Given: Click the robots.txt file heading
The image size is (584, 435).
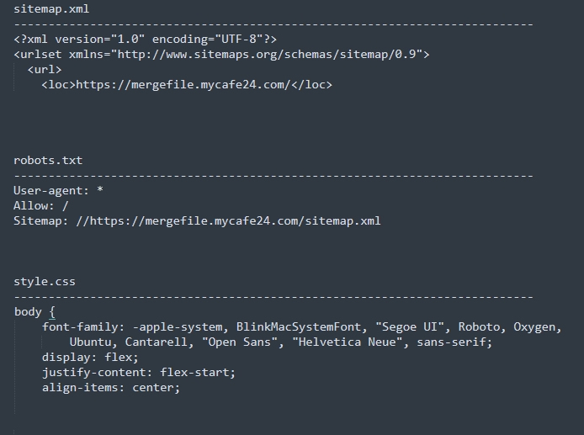Looking at the screenshot, I should point(48,161).
